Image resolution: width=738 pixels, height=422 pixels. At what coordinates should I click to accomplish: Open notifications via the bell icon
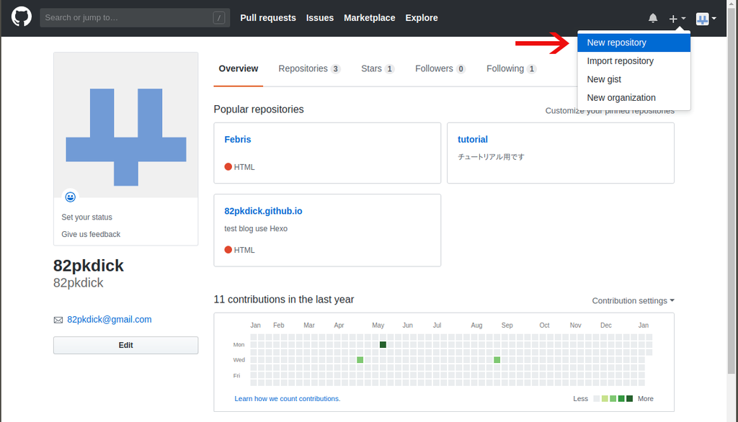tap(653, 17)
